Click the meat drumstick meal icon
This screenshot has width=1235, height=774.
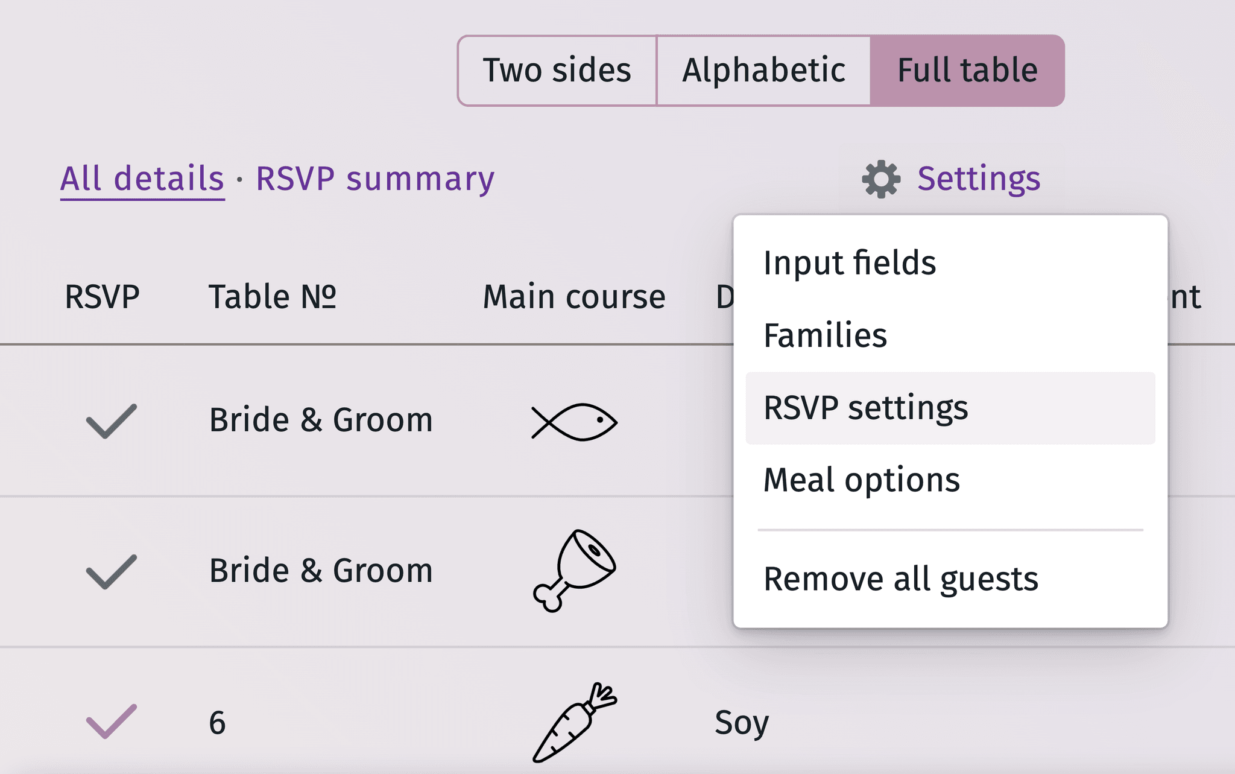pos(573,570)
